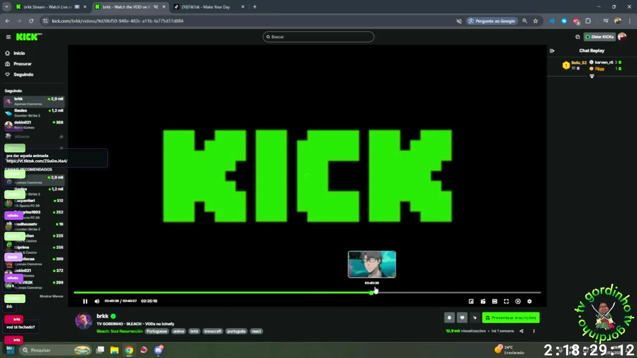Click the minecraft tag

[x=212, y=331]
